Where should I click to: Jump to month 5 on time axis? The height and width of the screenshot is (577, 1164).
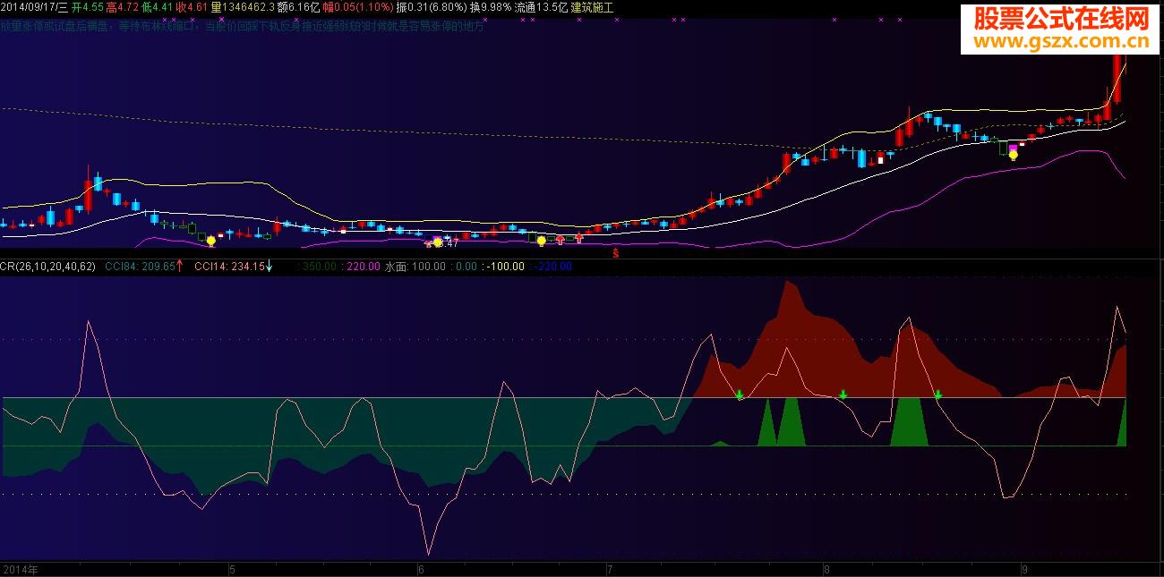pos(232,569)
